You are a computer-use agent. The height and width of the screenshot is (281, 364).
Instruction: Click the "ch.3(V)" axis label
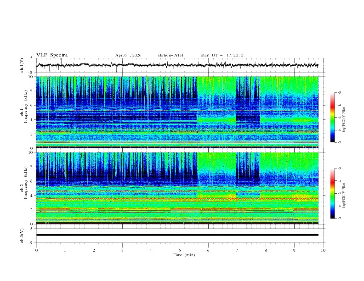click(22, 236)
